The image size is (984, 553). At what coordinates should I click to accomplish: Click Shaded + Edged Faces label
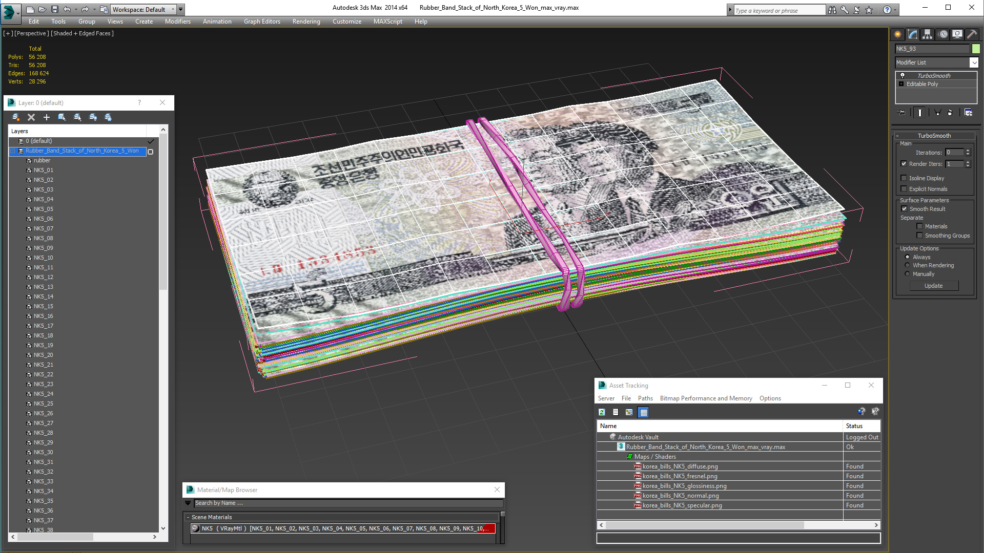click(82, 33)
